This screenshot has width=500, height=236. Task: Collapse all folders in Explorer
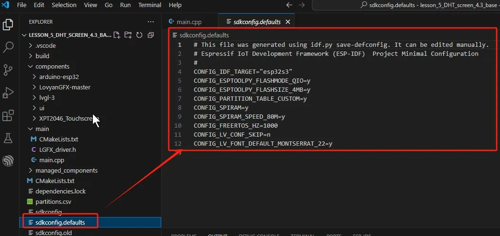point(151,35)
